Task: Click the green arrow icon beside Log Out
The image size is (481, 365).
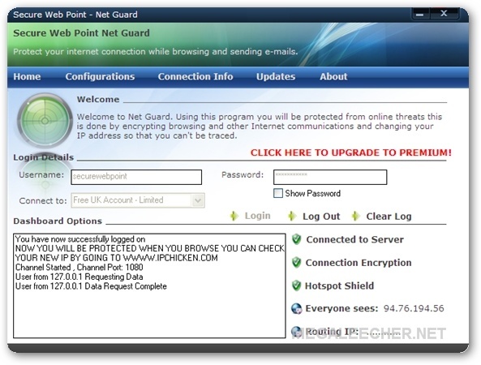Action: click(292, 216)
